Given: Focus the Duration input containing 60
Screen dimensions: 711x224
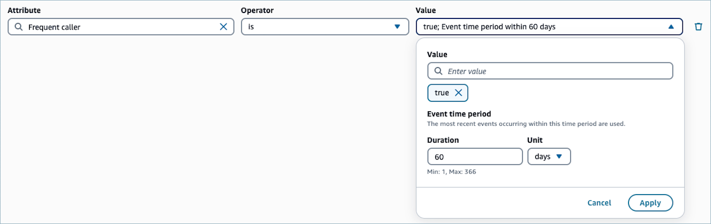Looking at the screenshot, I should [x=474, y=157].
